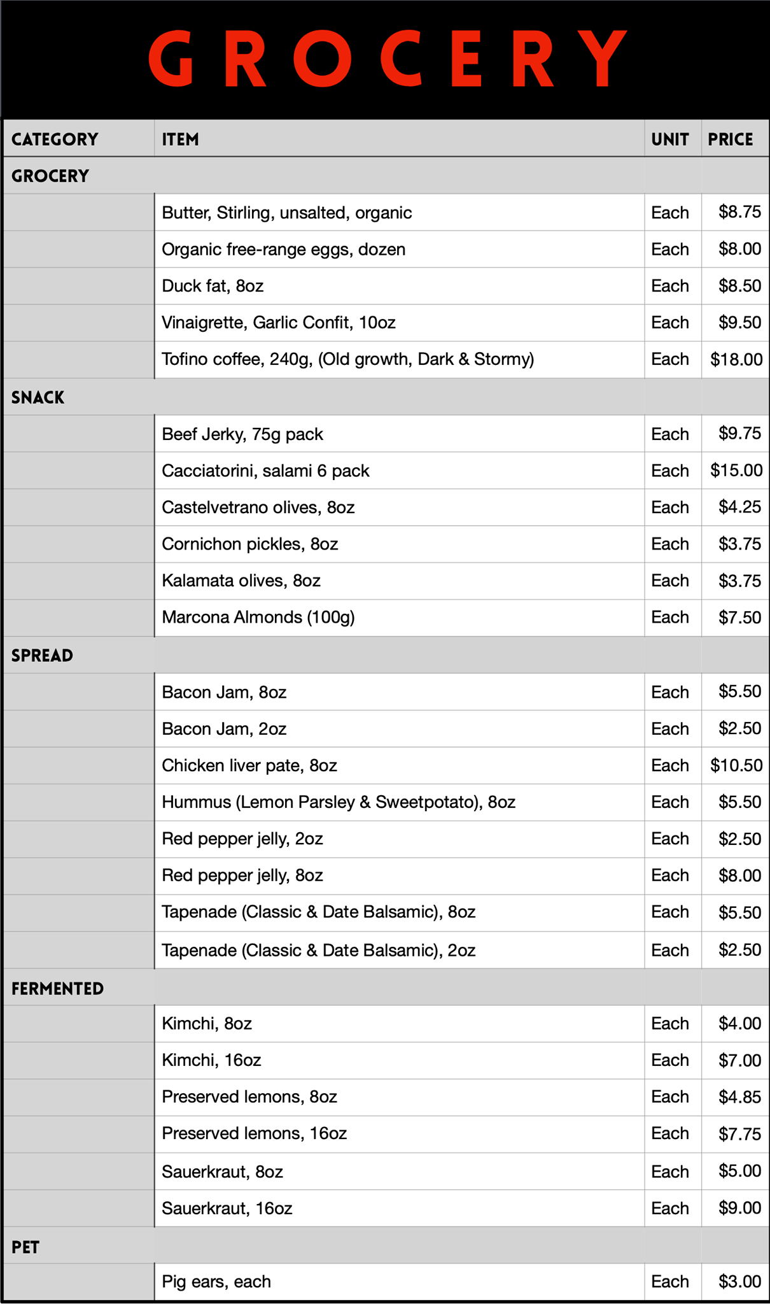Select the SNACK category row
The height and width of the screenshot is (1304, 770).
click(x=38, y=398)
